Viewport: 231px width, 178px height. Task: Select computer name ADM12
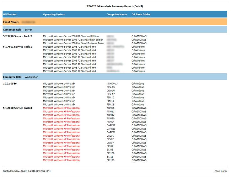tap(110, 115)
